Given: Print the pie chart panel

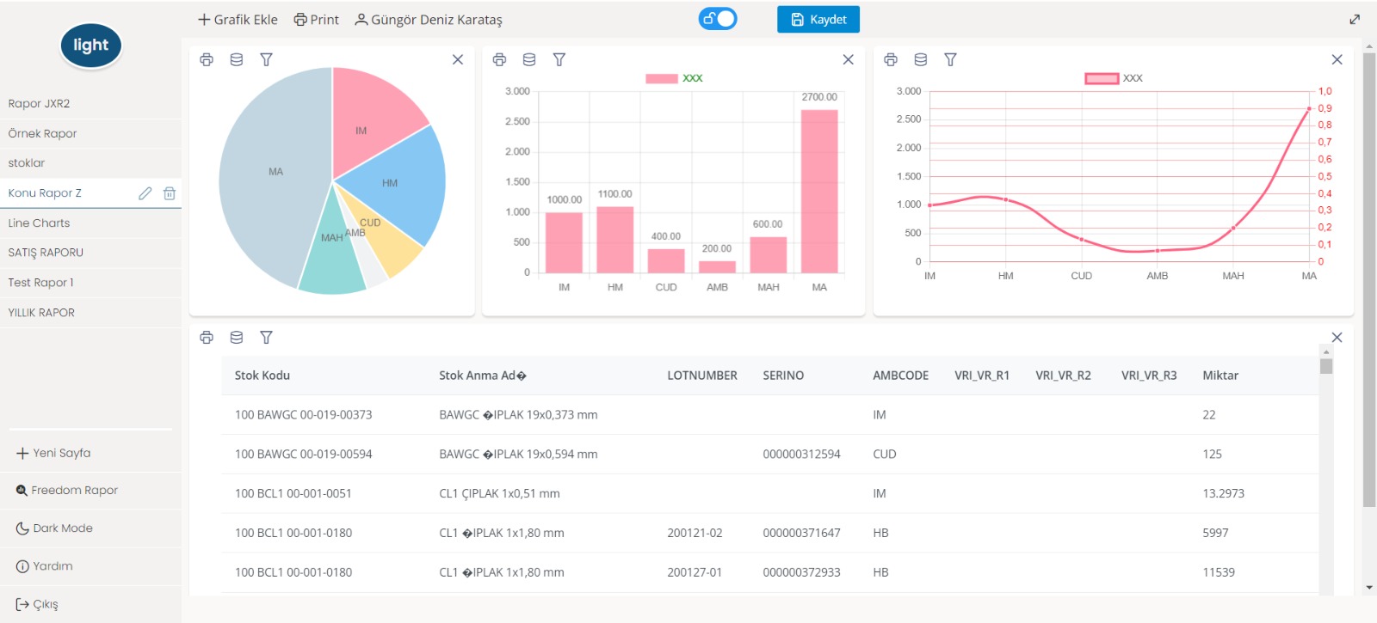Looking at the screenshot, I should tap(207, 59).
